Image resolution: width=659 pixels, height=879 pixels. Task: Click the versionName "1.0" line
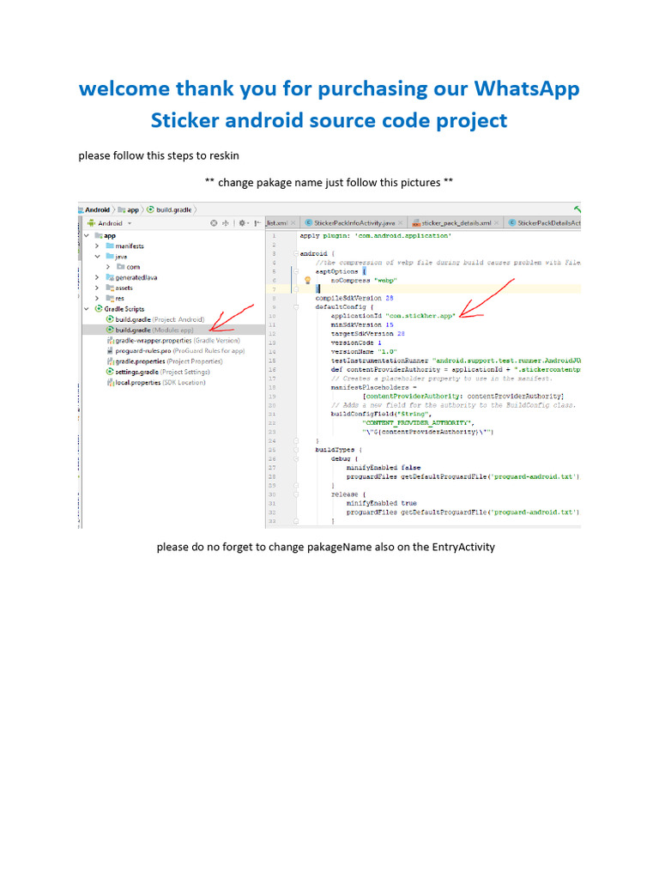pos(364,352)
